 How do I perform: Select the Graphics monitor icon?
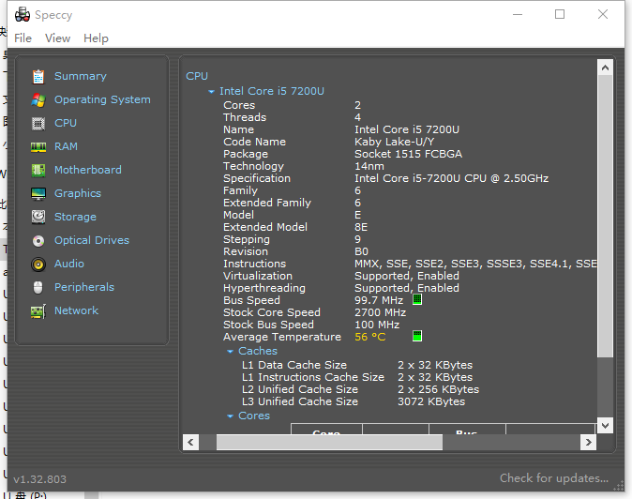[38, 193]
